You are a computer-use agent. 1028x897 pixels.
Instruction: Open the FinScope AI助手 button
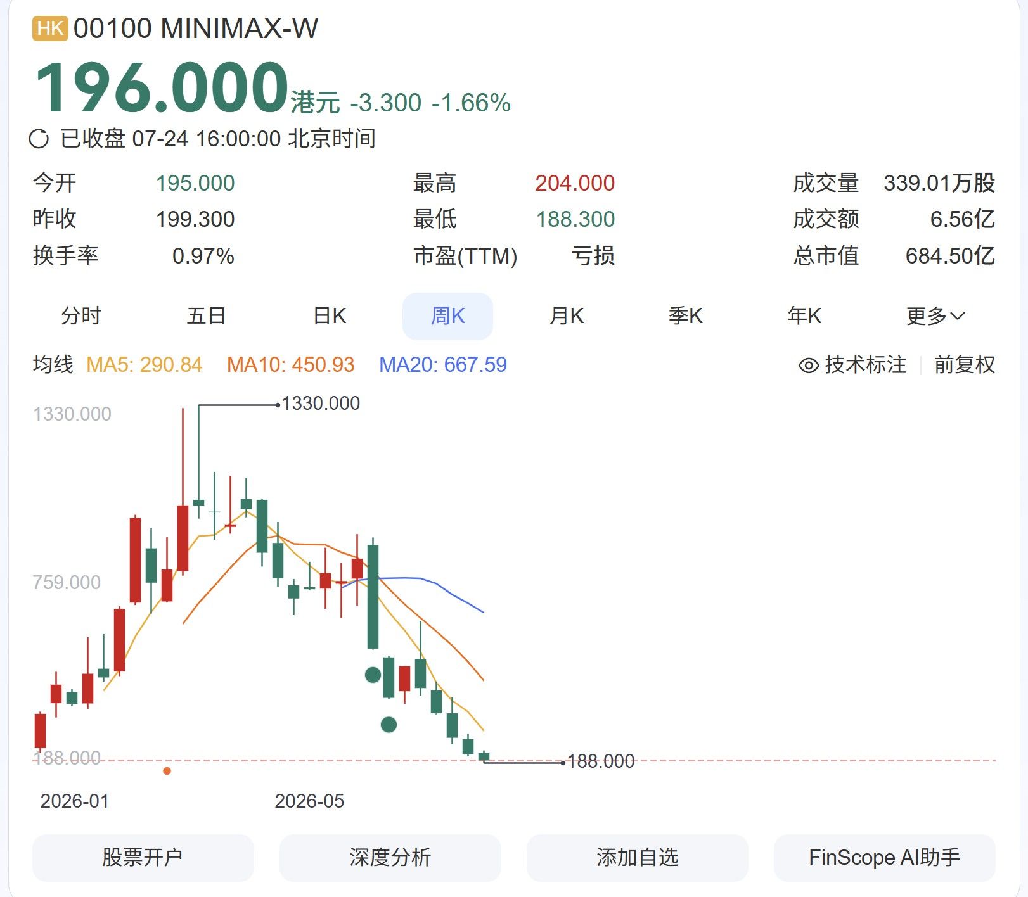885,858
